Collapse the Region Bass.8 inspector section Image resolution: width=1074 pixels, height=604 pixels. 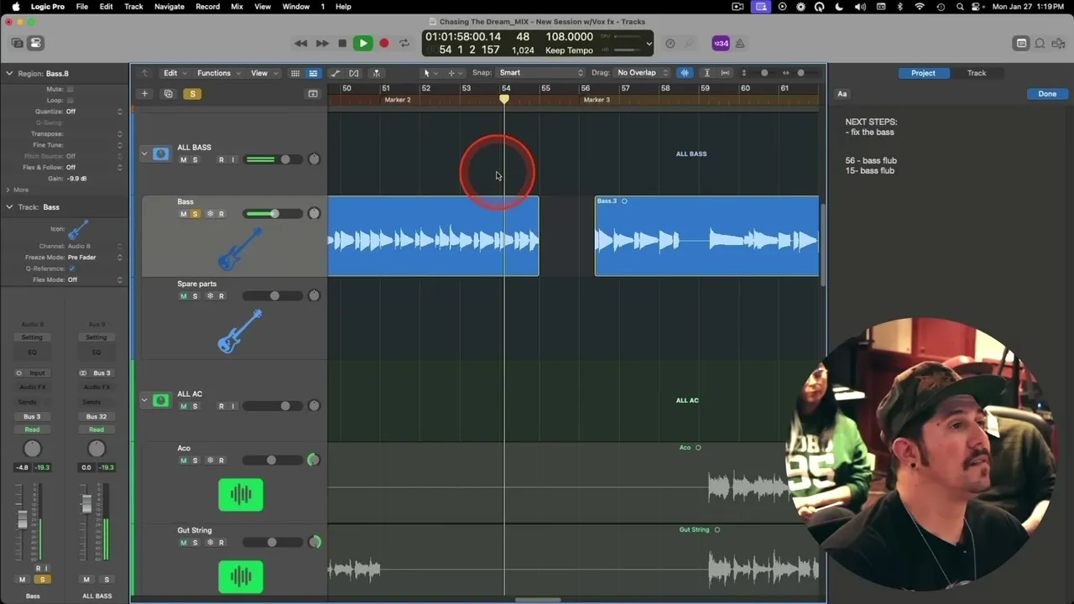click(9, 73)
